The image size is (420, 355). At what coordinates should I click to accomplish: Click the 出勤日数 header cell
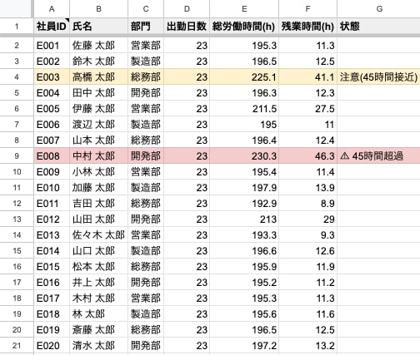(x=187, y=27)
